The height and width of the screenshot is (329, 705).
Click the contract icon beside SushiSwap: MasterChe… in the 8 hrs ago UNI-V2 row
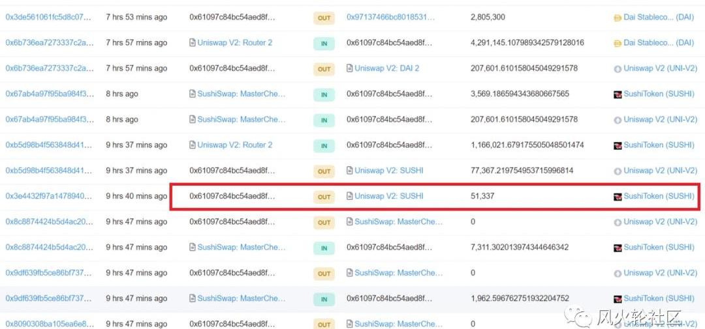tap(193, 120)
